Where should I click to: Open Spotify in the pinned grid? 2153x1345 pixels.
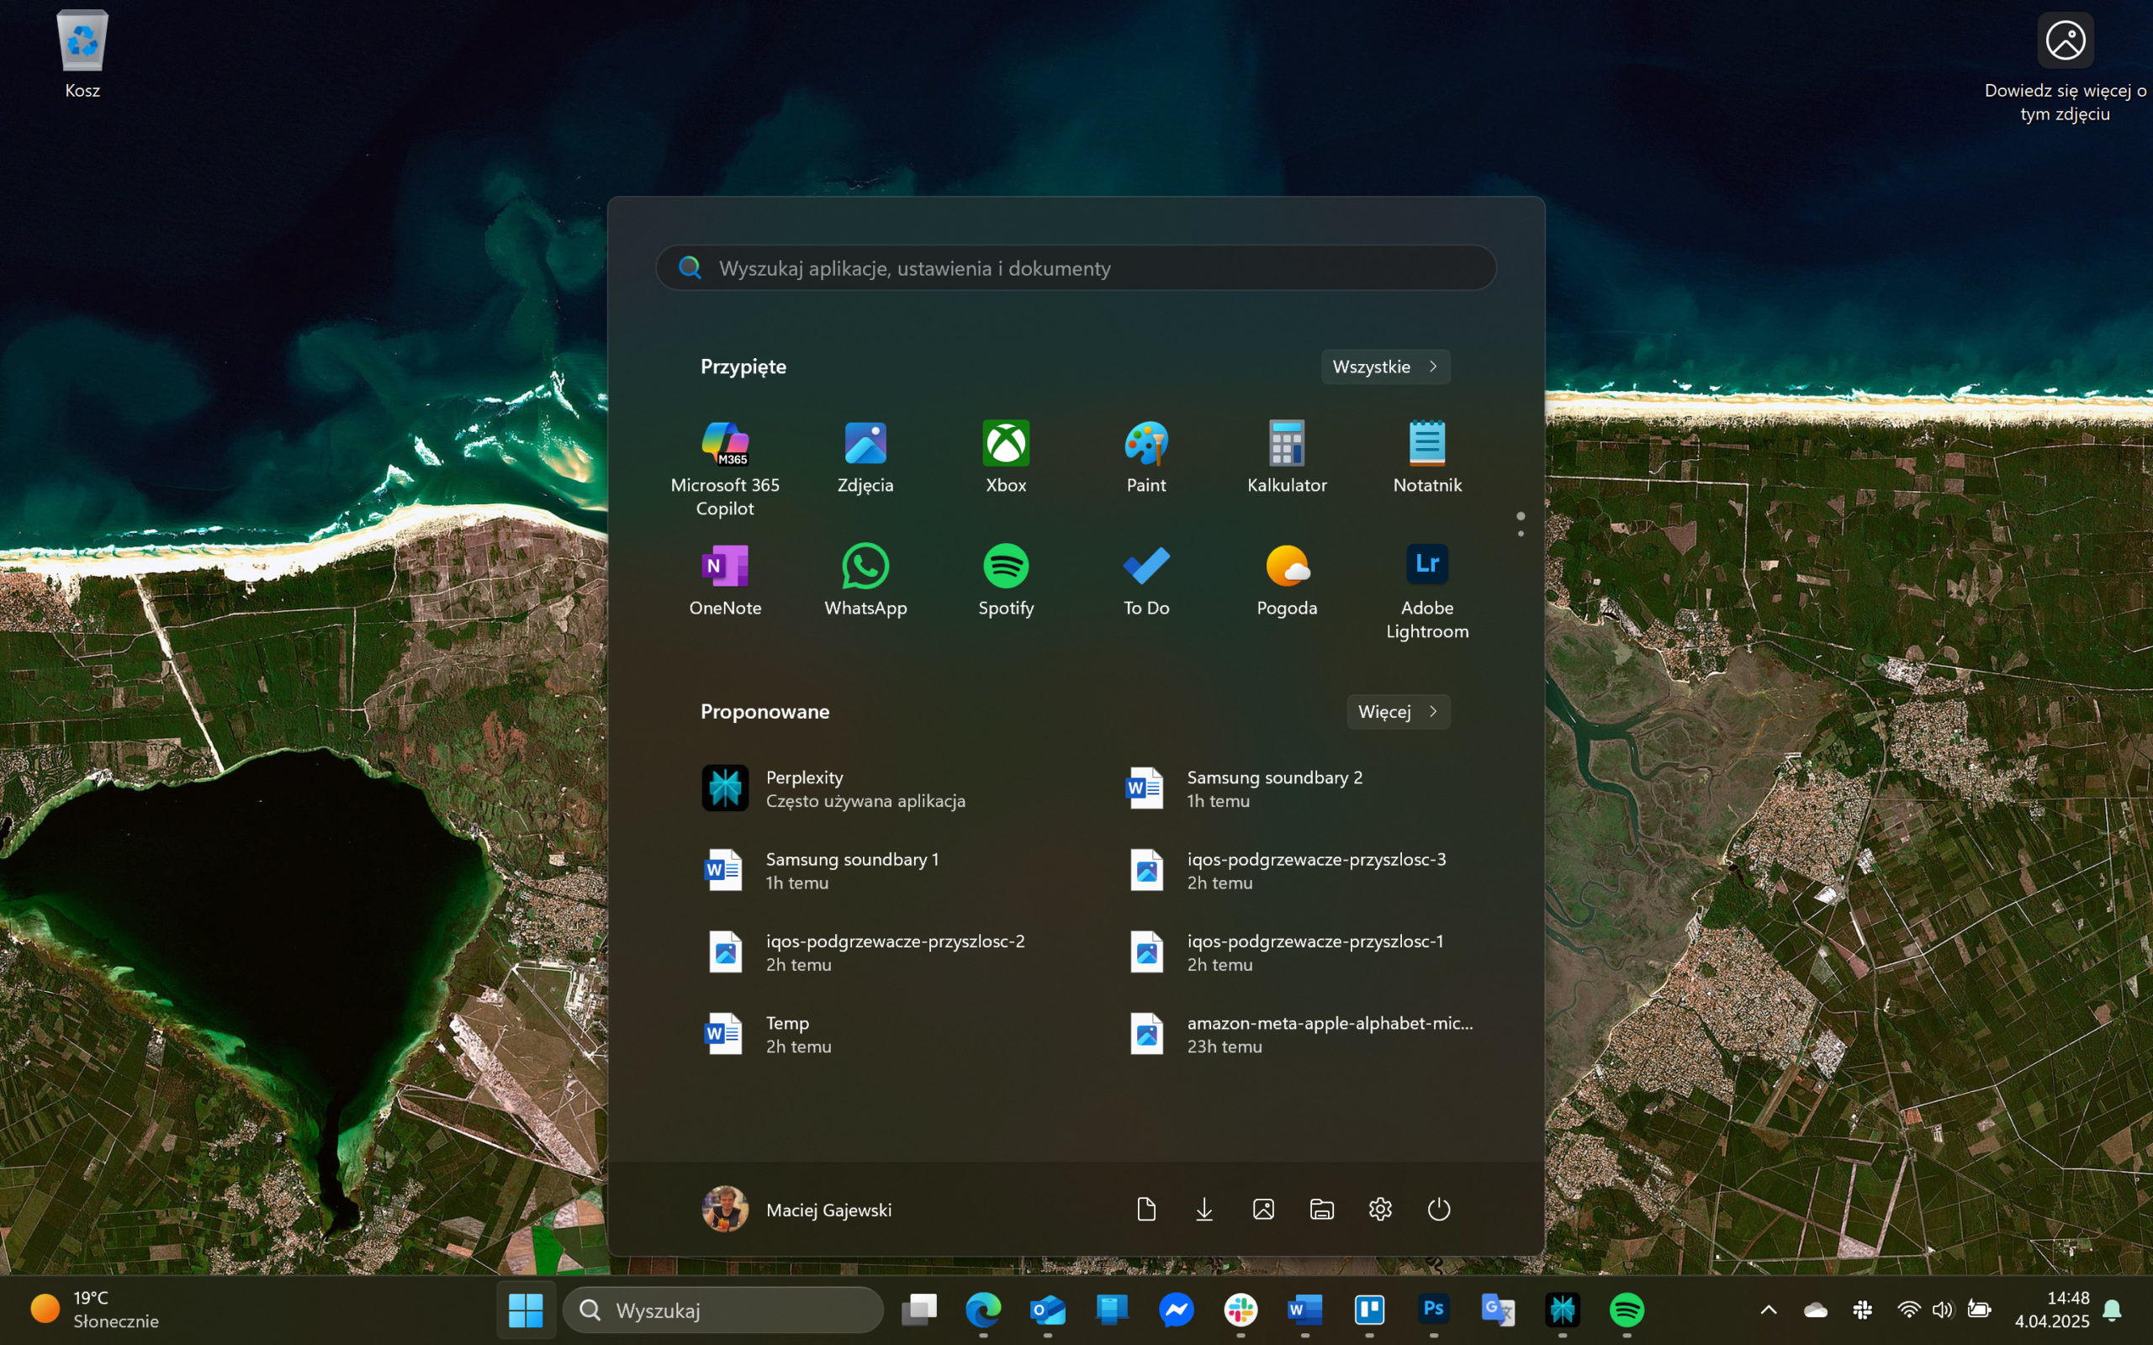1005,579
